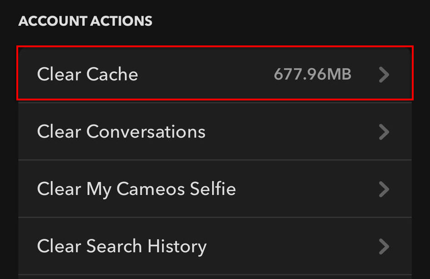Choose Clear My Cameos Selfie

click(136, 189)
